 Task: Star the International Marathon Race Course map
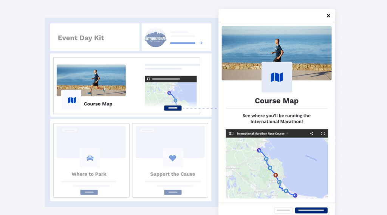point(287,133)
